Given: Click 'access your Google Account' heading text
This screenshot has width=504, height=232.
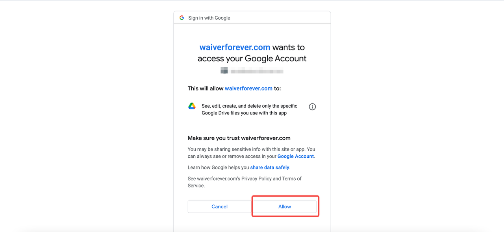Looking at the screenshot, I should (x=252, y=59).
